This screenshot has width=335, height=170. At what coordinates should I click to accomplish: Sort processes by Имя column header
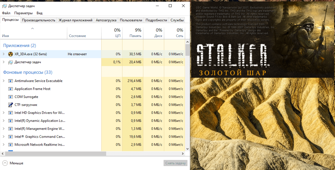(33, 33)
